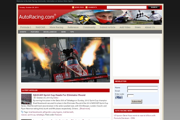Open the joey logano tag

point(57,112)
